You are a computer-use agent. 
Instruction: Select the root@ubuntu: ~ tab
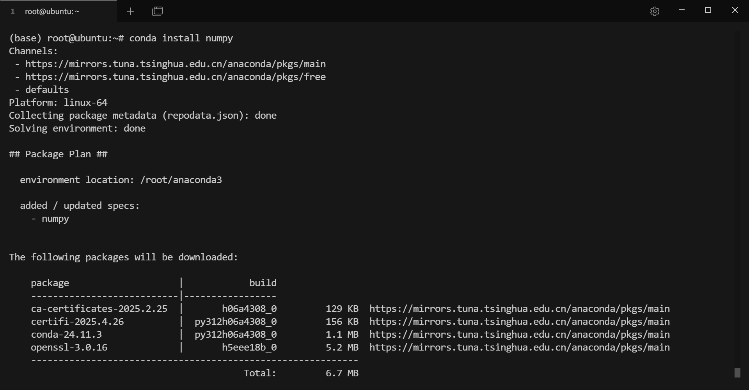point(52,11)
